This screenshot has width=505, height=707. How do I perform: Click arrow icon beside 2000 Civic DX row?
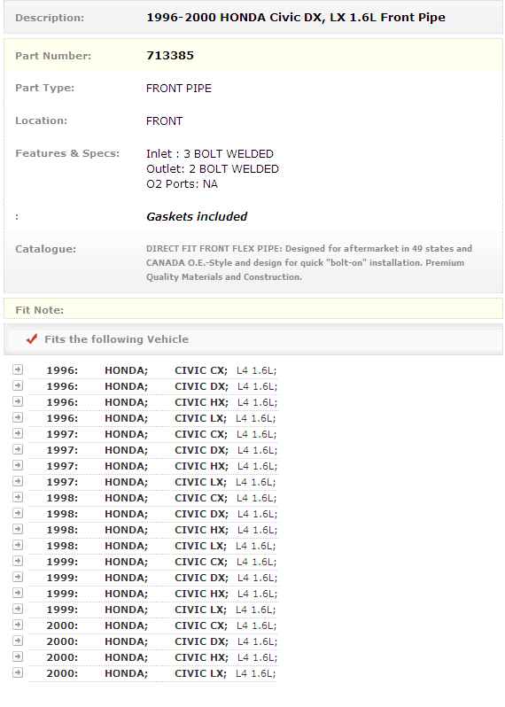[x=18, y=641]
